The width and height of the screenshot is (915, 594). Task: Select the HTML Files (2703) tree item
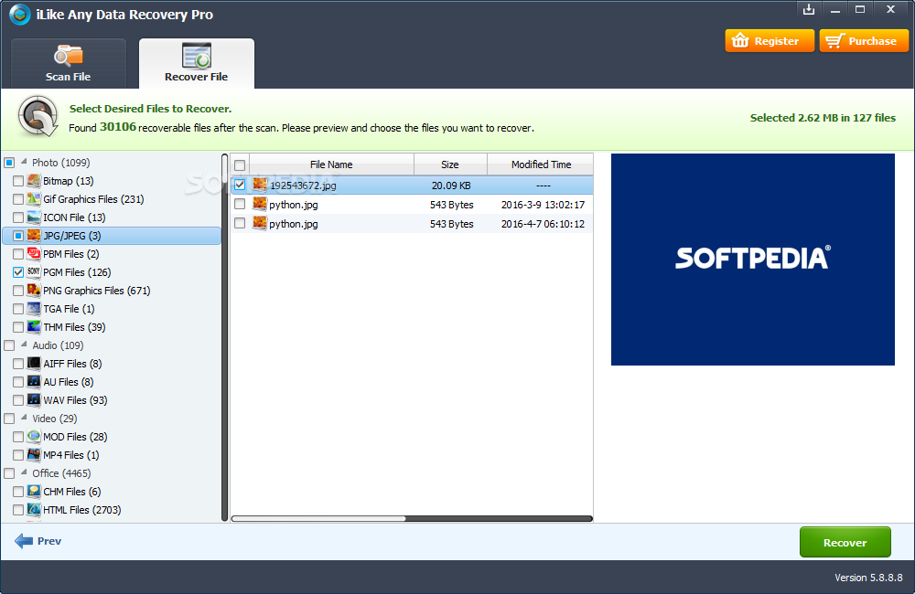click(x=82, y=510)
